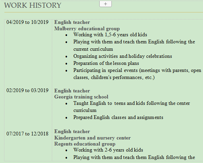
Task: Click the Regents educational group company name
Action: (85, 144)
